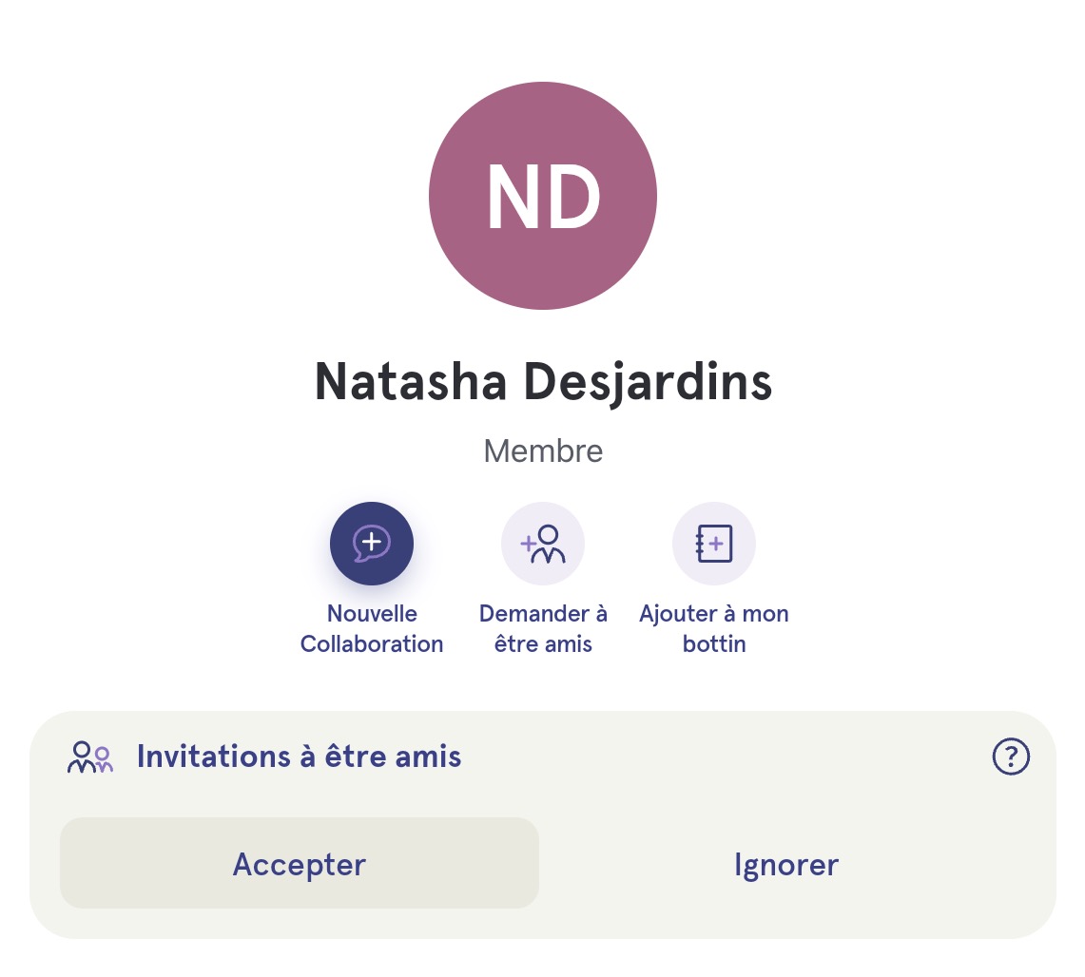Start a new collaboration using the dark round button
1085x977 pixels.
click(372, 544)
